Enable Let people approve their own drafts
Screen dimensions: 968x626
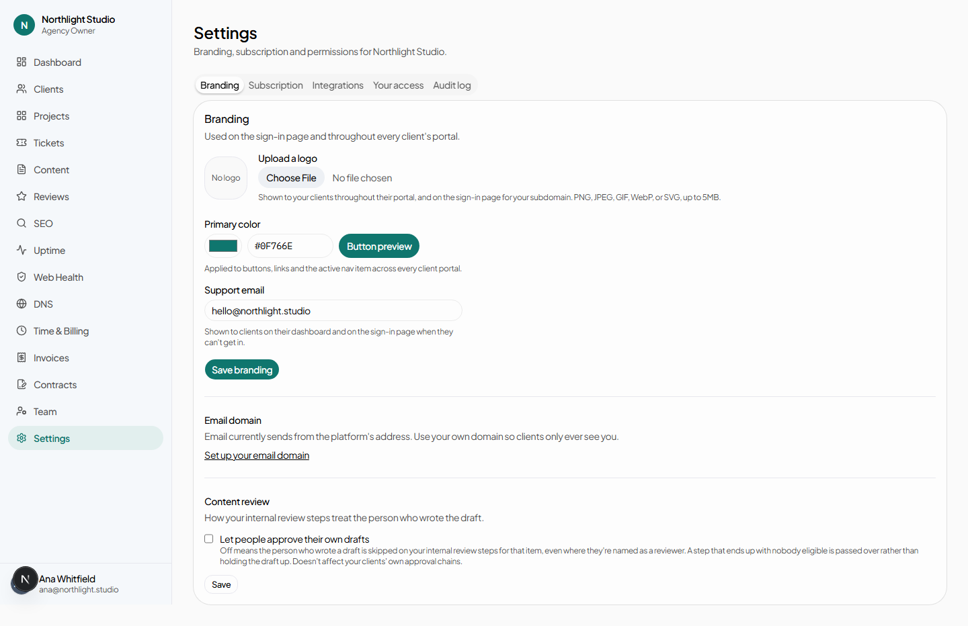(x=209, y=539)
